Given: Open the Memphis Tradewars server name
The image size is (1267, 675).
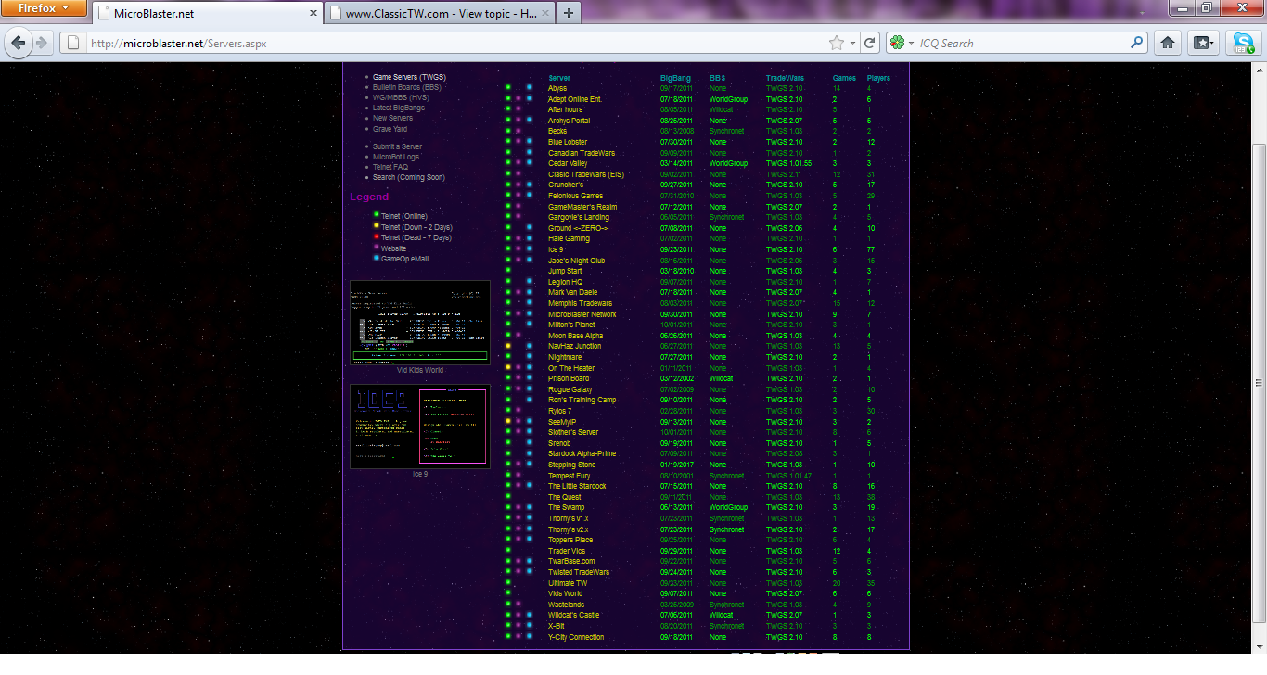Looking at the screenshot, I should [580, 303].
